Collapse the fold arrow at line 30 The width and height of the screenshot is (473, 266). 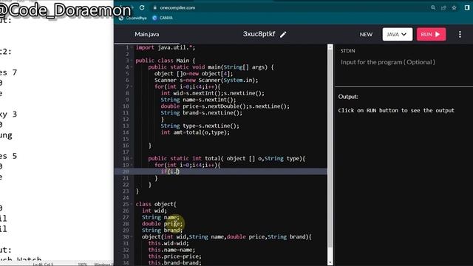tap(132, 237)
